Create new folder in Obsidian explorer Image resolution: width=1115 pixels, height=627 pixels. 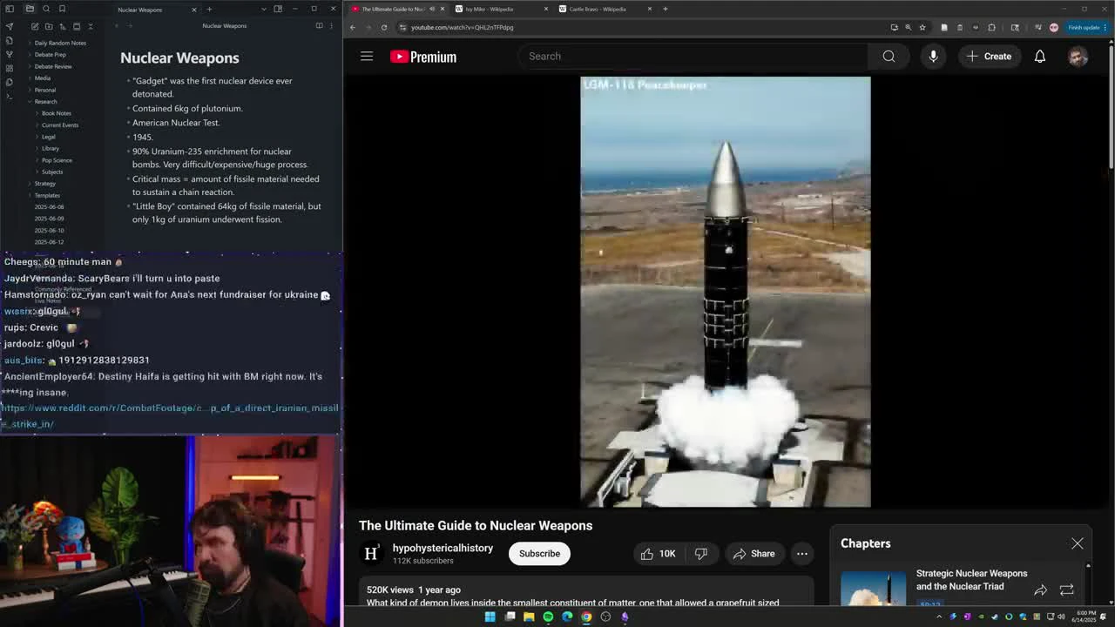click(x=48, y=27)
